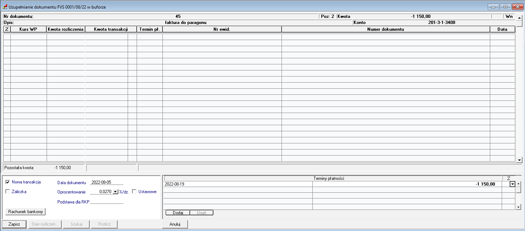Image resolution: width=525 pixels, height=231 pixels.
Task: Click the application icon in the title bar
Action: coord(5,7)
